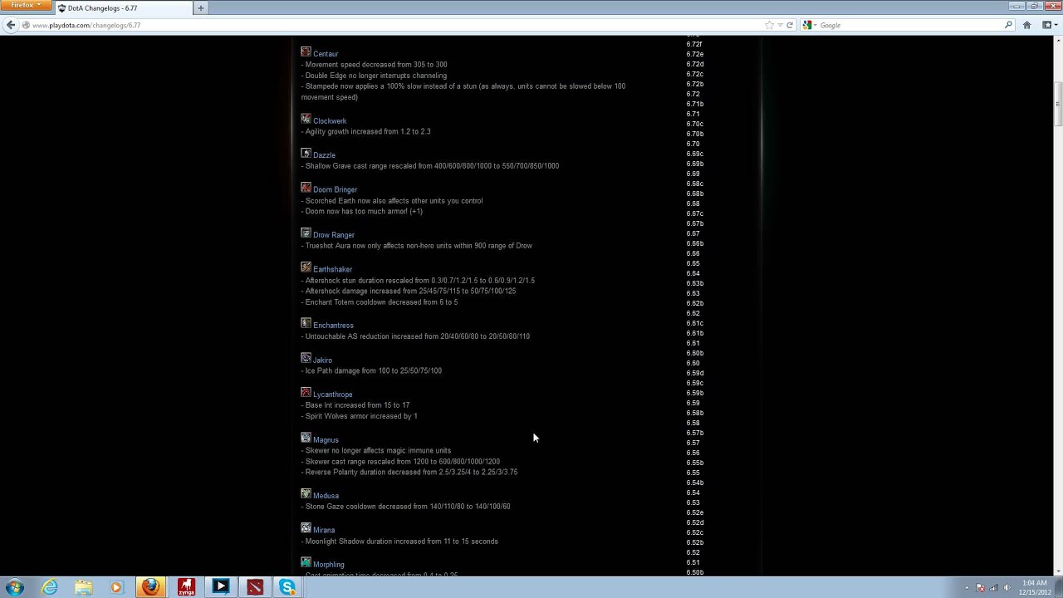Screen dimensions: 1063x598
Task: Open the 6.71 changelog version link
Action: [693, 114]
